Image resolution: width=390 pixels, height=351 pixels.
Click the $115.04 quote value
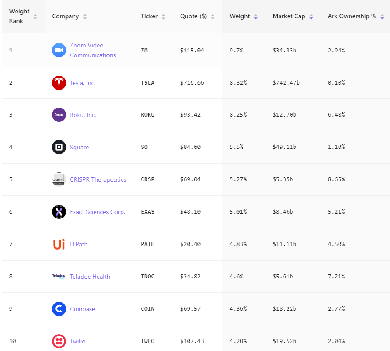click(192, 51)
